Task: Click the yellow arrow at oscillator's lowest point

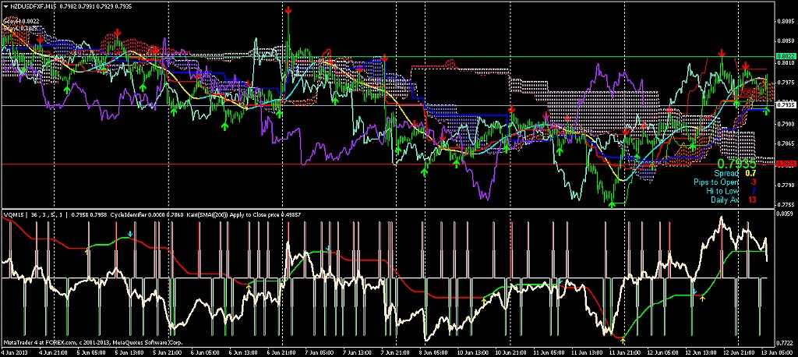Action: 624,341
